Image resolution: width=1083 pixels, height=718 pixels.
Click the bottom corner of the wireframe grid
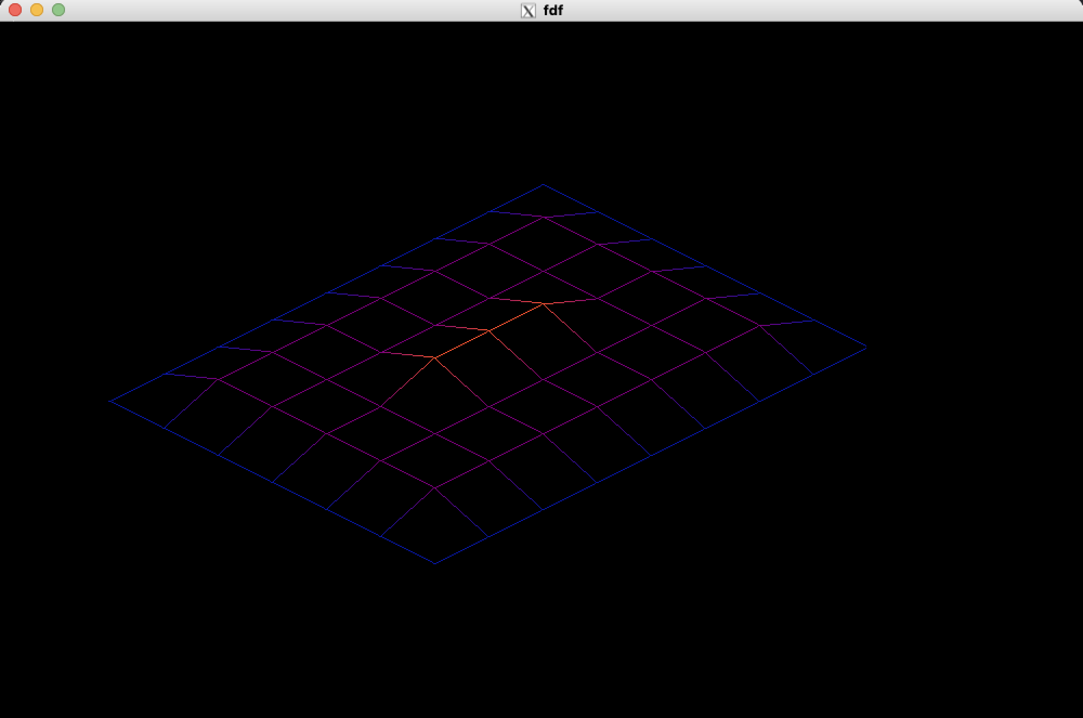[x=435, y=563]
